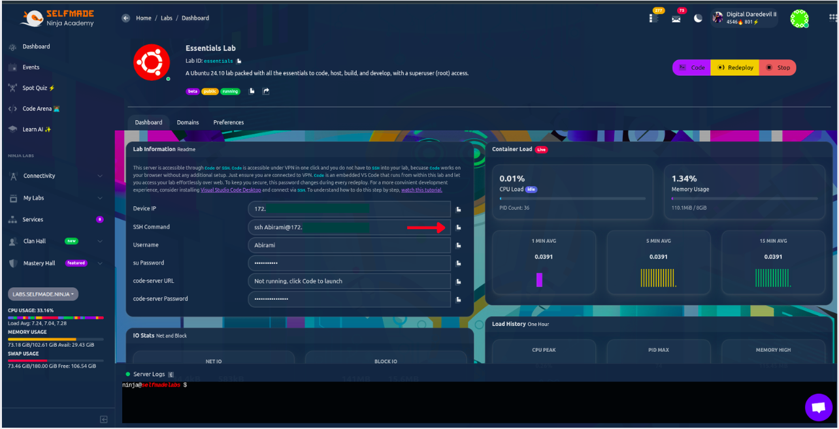Go back using the breadcrumb arrow

point(125,18)
